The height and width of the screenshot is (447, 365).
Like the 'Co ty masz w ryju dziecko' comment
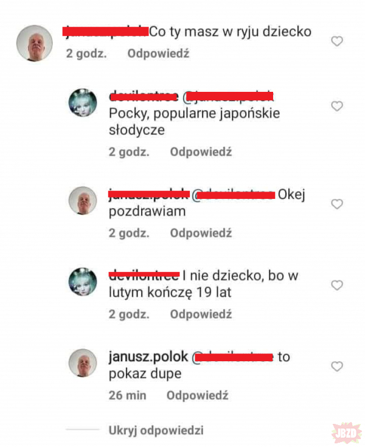click(x=337, y=41)
